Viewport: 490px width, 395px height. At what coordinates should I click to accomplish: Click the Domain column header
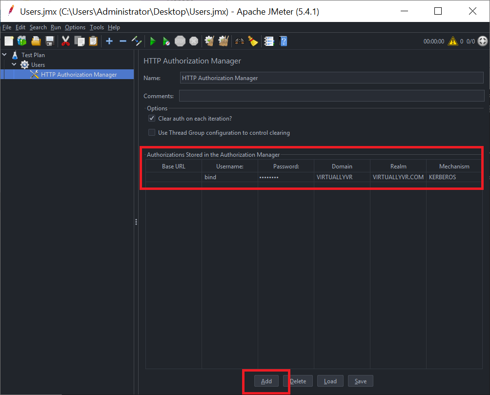click(x=342, y=166)
